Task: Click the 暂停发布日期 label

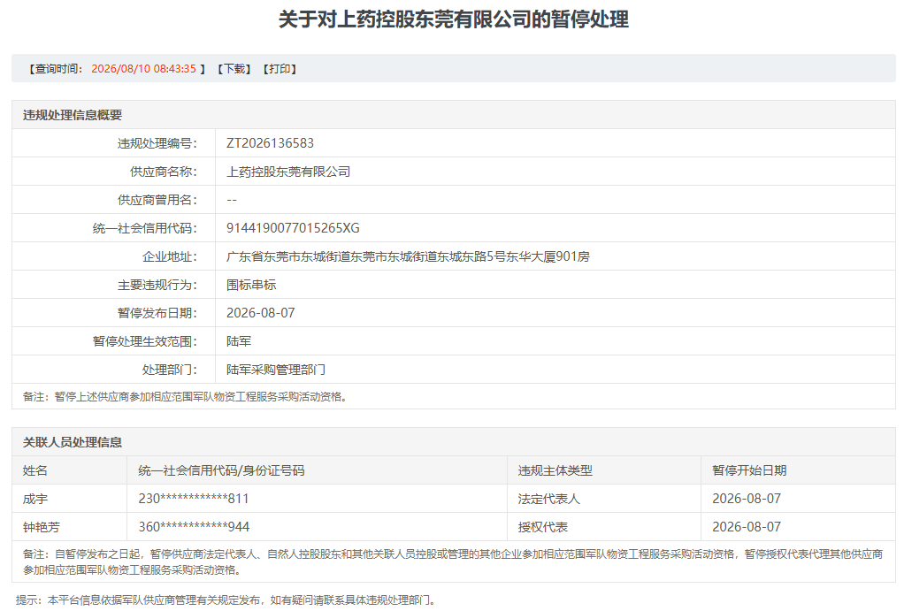Action: pyautogui.click(x=157, y=313)
